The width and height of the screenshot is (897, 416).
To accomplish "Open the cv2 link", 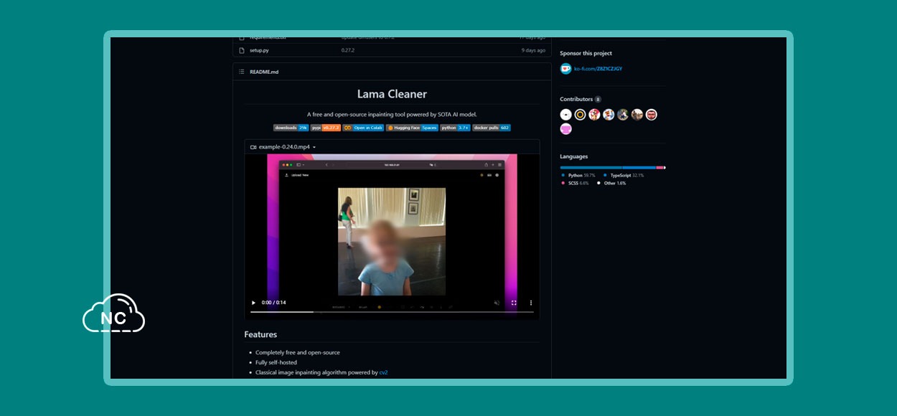I will (x=383, y=372).
